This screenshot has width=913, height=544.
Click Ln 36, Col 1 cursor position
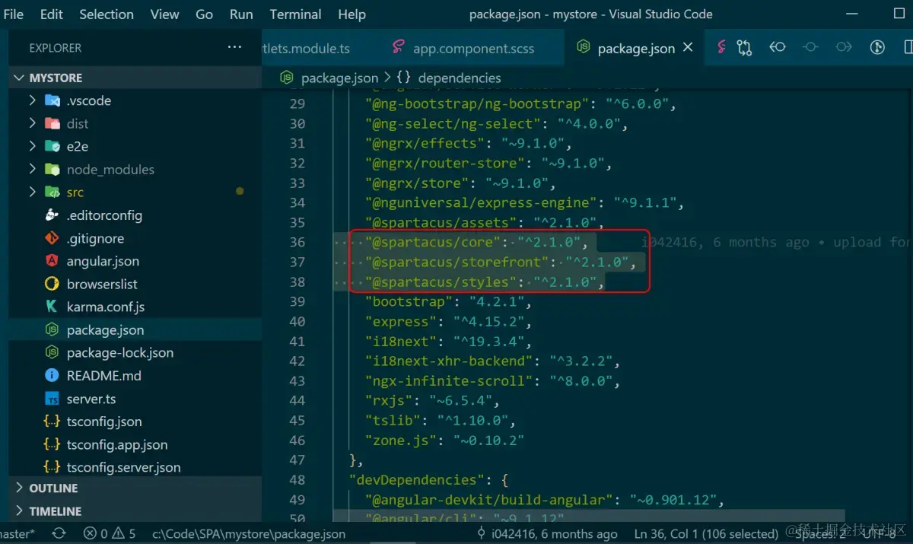point(706,534)
